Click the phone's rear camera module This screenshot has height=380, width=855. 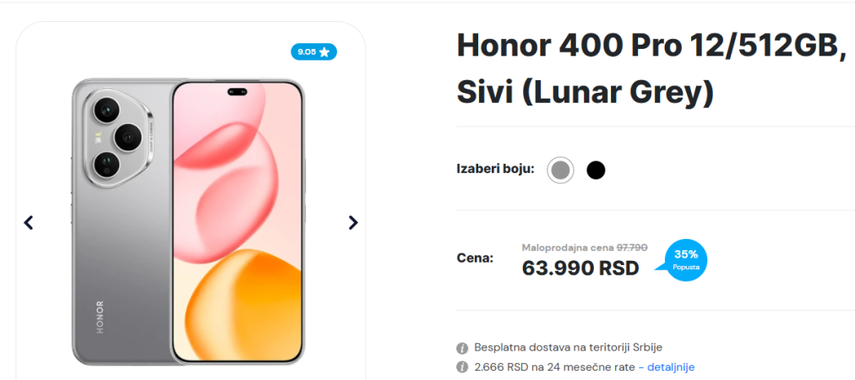118,139
